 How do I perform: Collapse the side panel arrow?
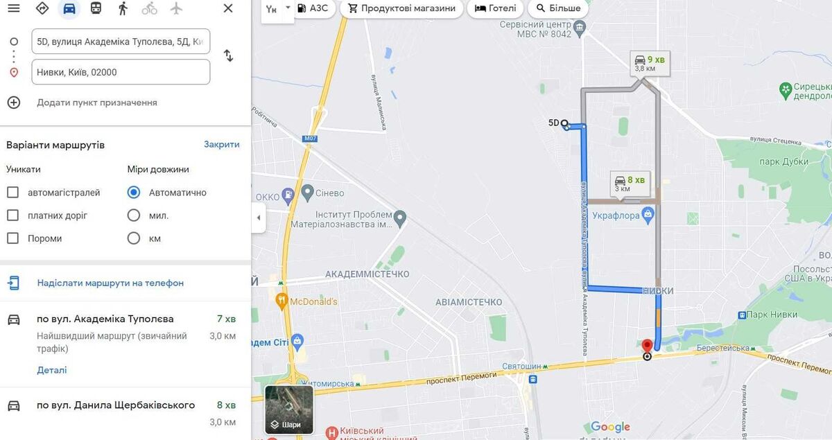tap(259, 218)
